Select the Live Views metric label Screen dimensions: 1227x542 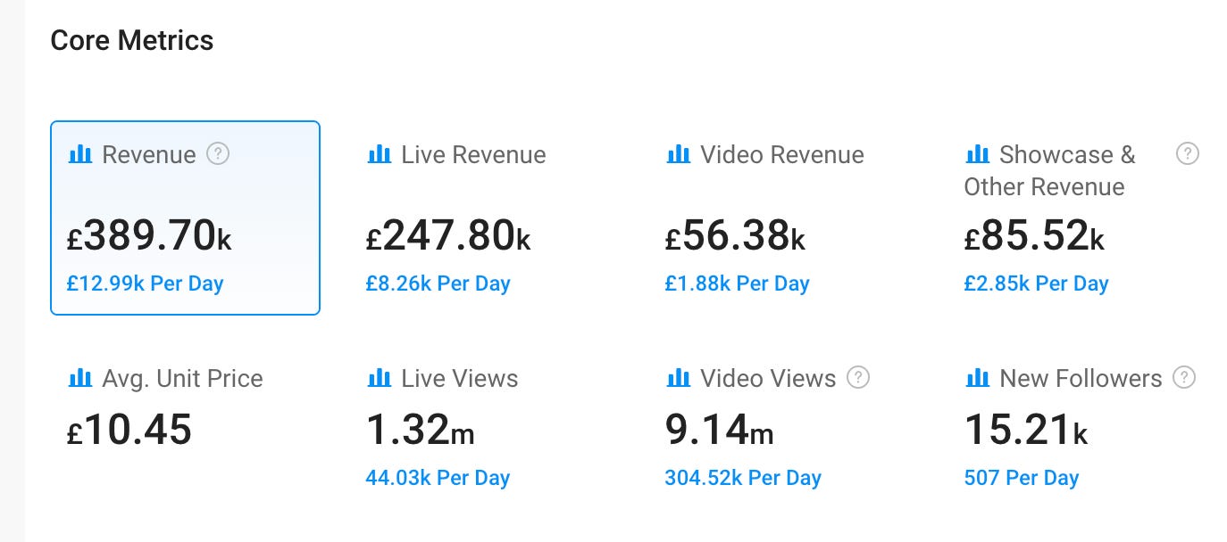pyautogui.click(x=460, y=379)
